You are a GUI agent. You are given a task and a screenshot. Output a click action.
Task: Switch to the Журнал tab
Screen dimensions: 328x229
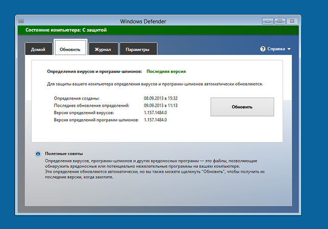coord(103,49)
